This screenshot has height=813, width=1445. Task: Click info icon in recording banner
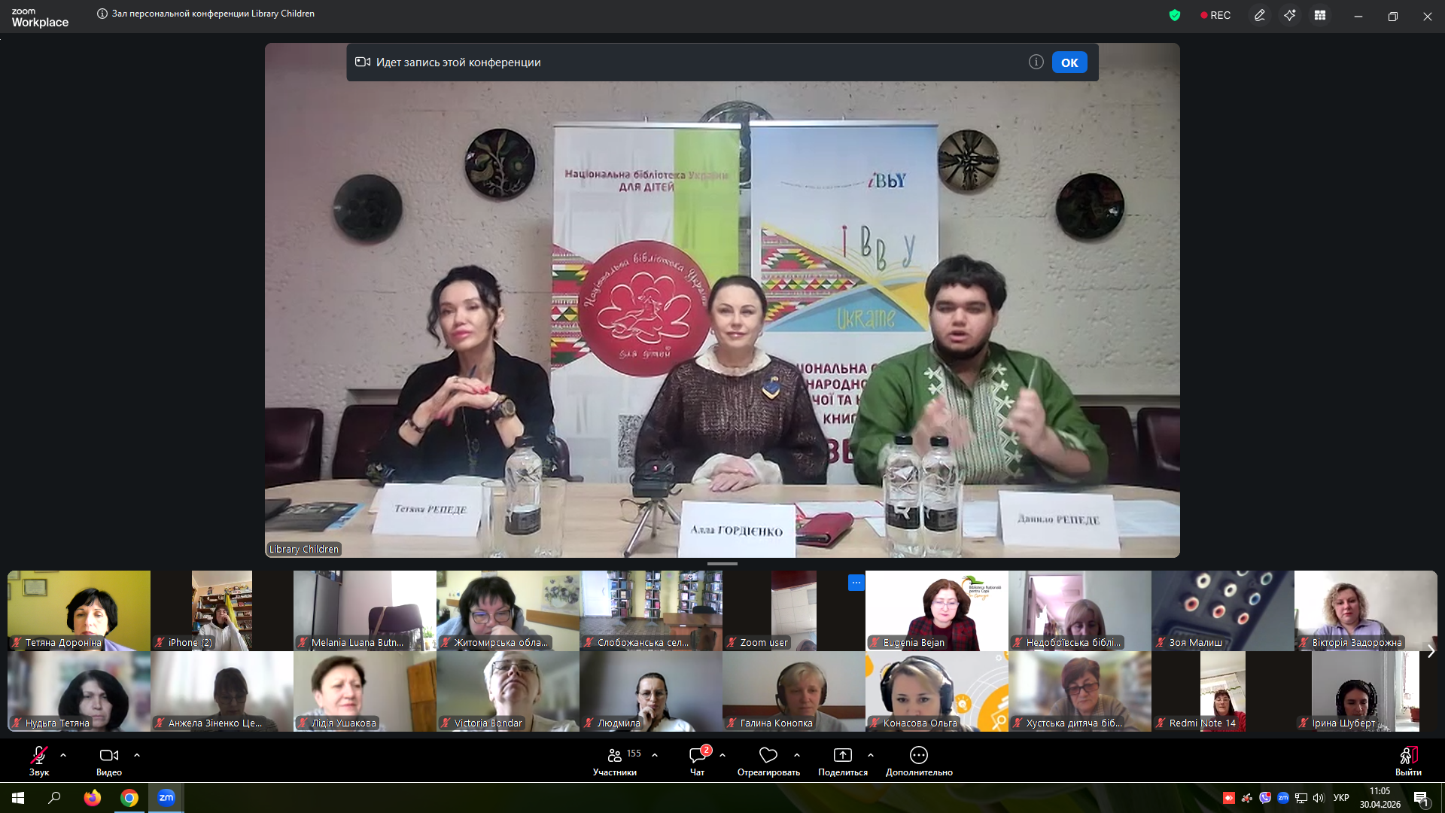coord(1036,62)
